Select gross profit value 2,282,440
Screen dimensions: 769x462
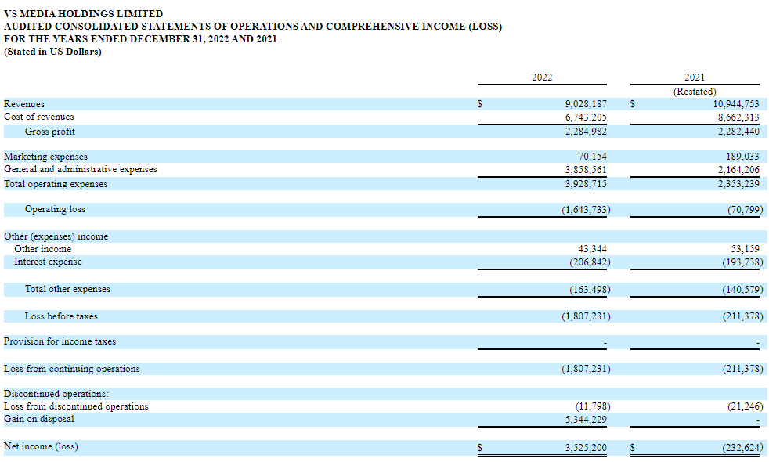738,132
